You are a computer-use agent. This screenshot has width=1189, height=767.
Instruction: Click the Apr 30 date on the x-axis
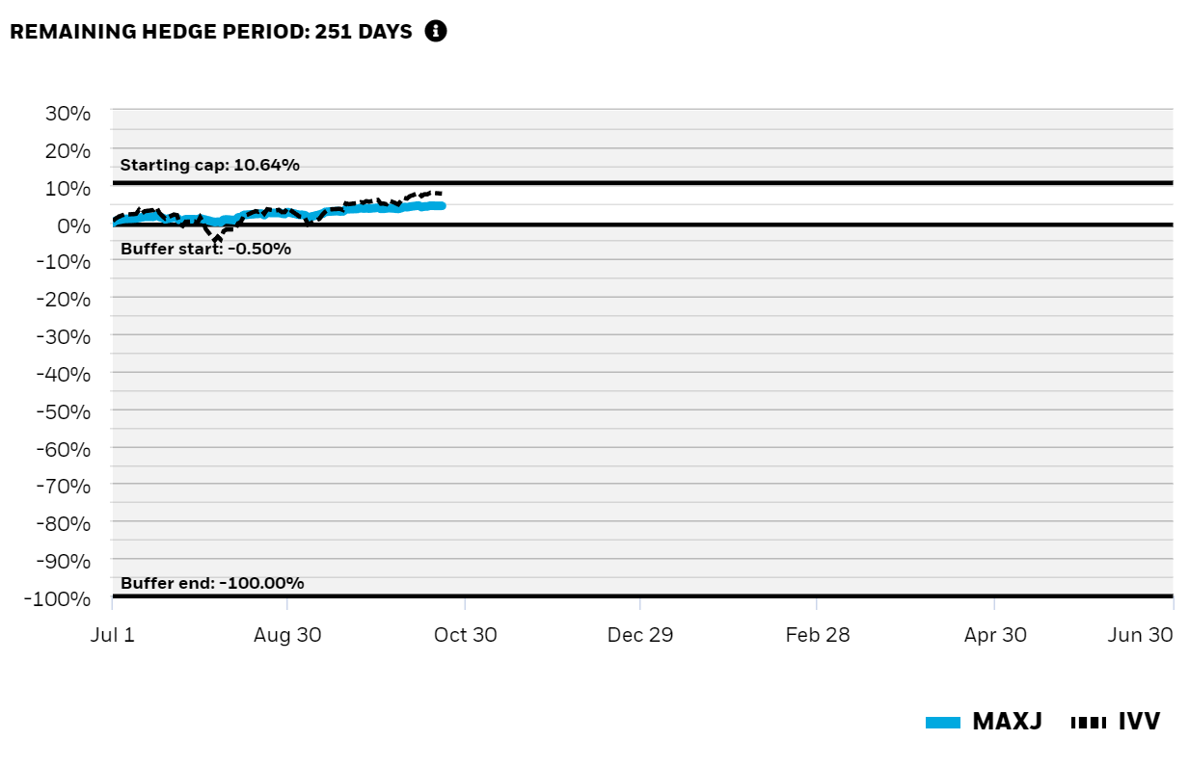click(994, 635)
